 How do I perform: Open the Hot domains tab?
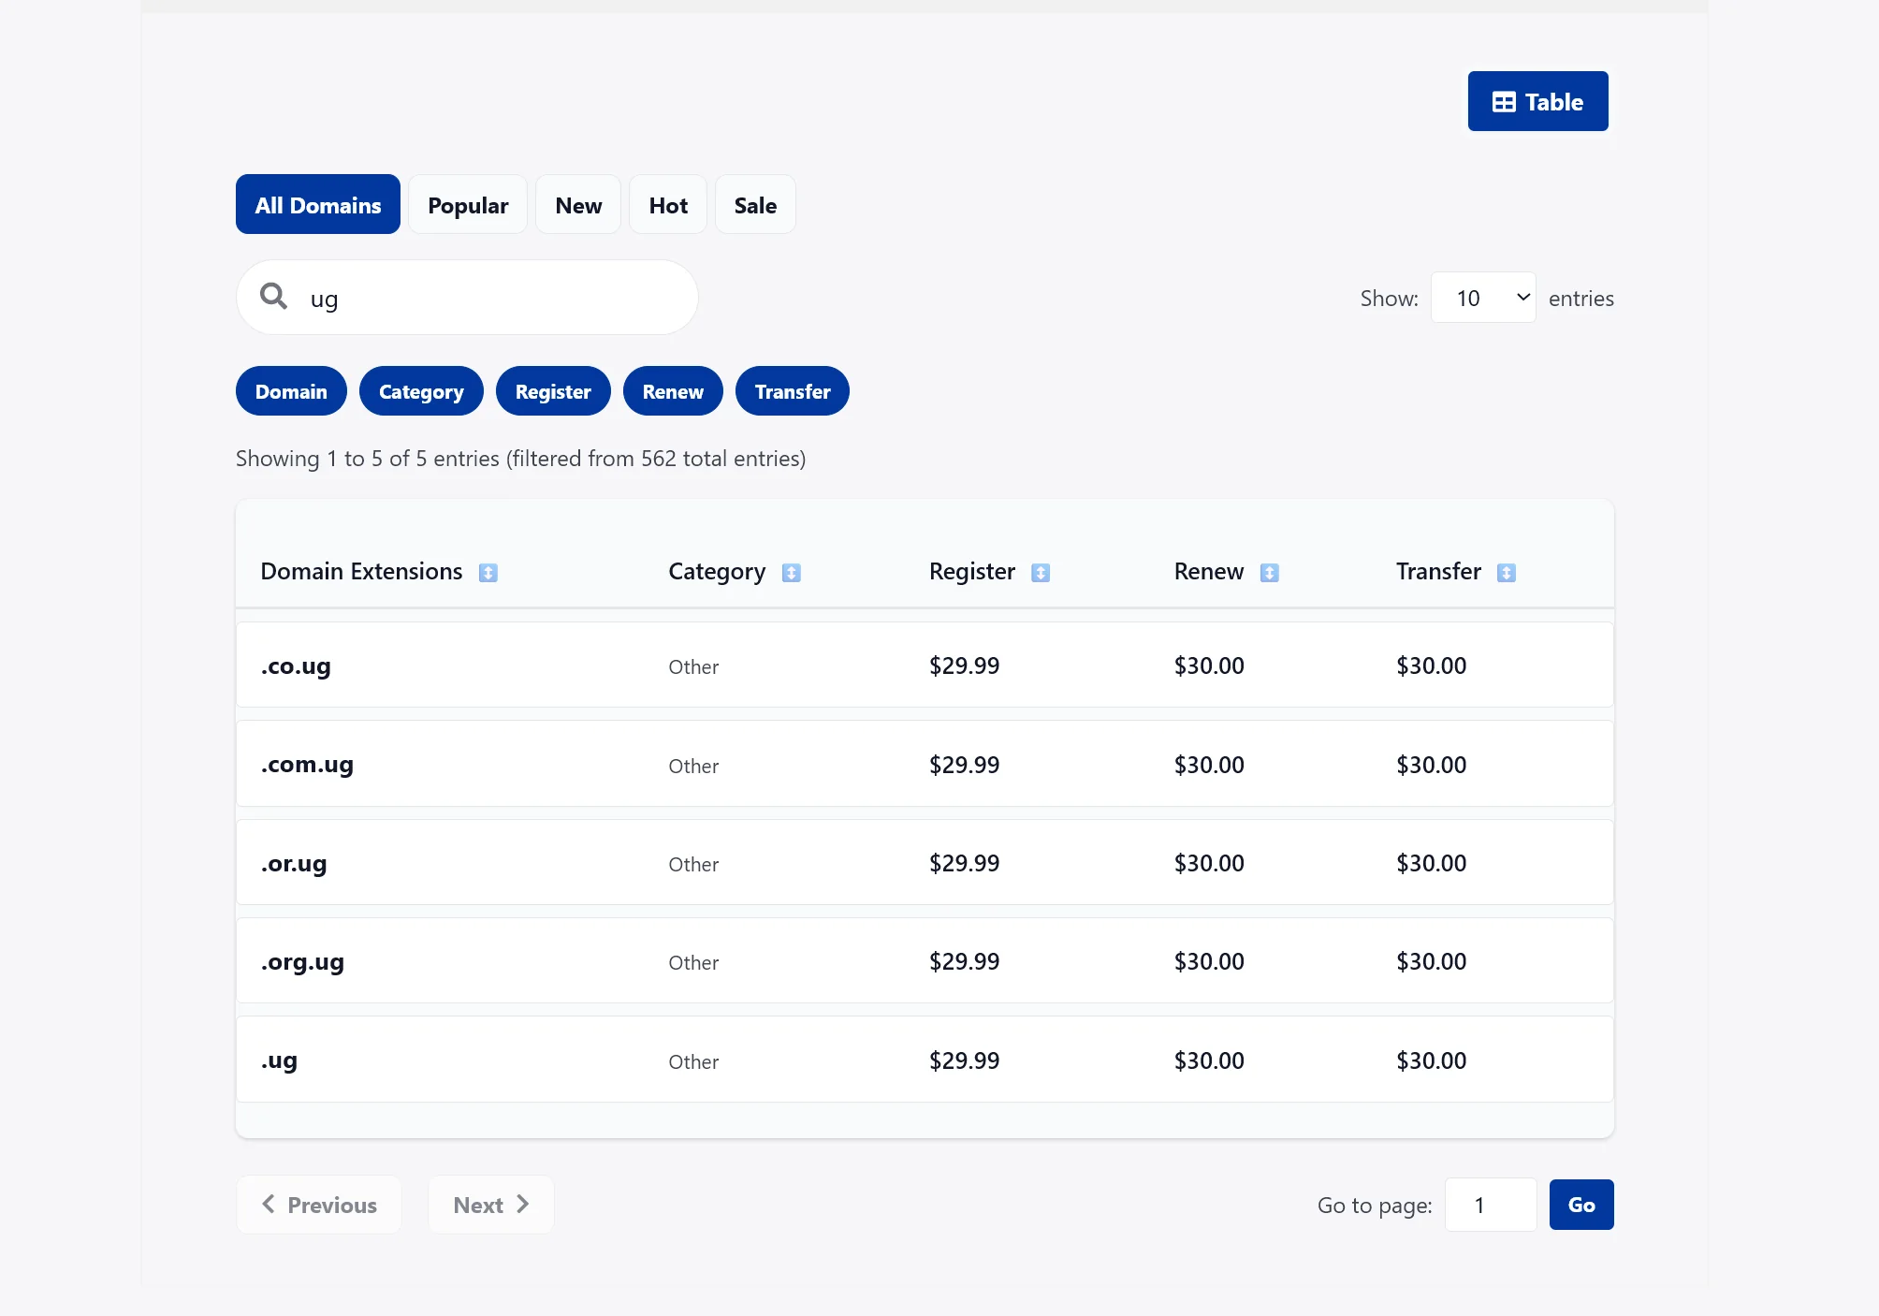click(x=668, y=205)
